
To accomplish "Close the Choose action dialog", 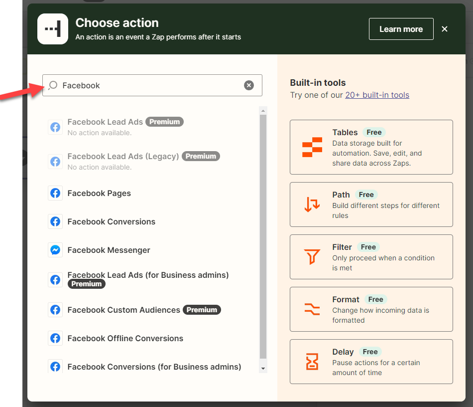I will (444, 29).
